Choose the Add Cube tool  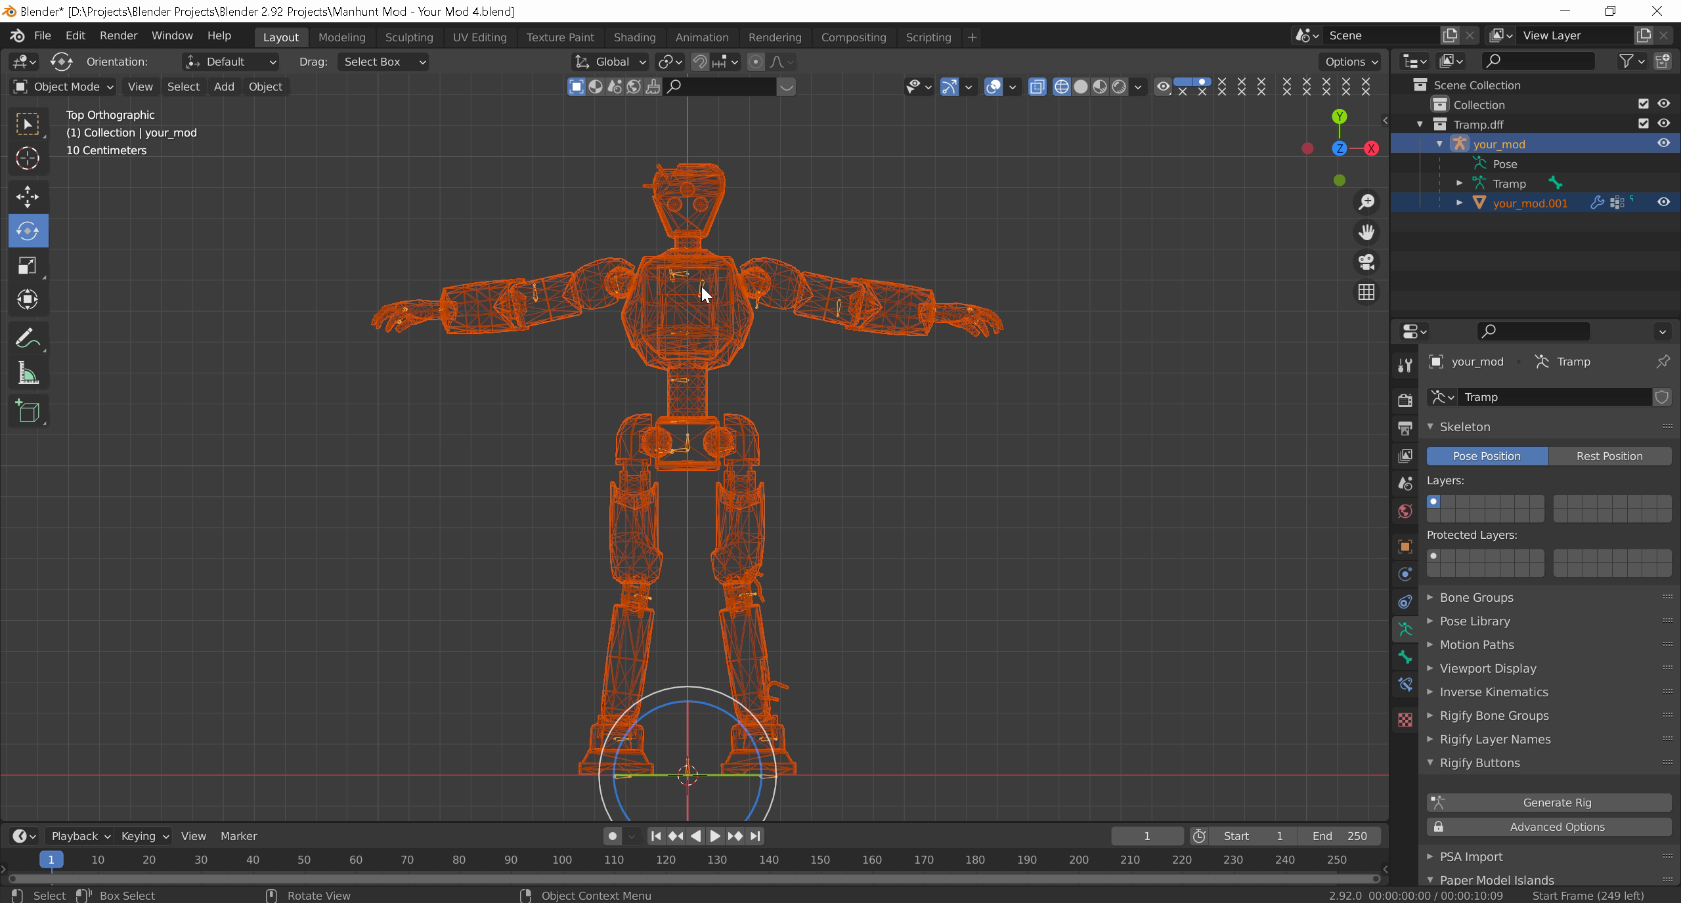28,412
